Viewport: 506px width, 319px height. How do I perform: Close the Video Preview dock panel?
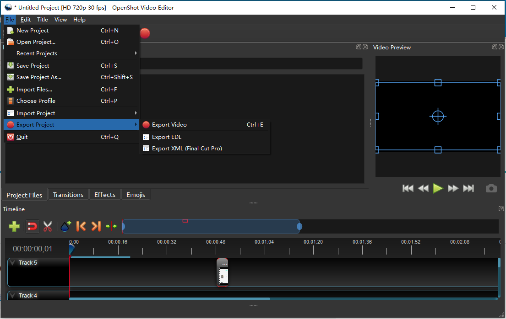(x=501, y=47)
